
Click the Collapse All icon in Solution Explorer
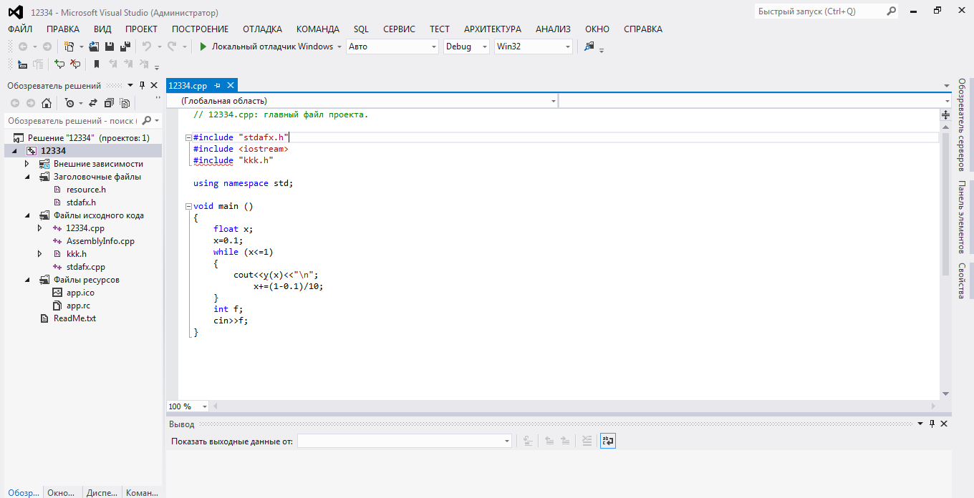pyautogui.click(x=109, y=103)
